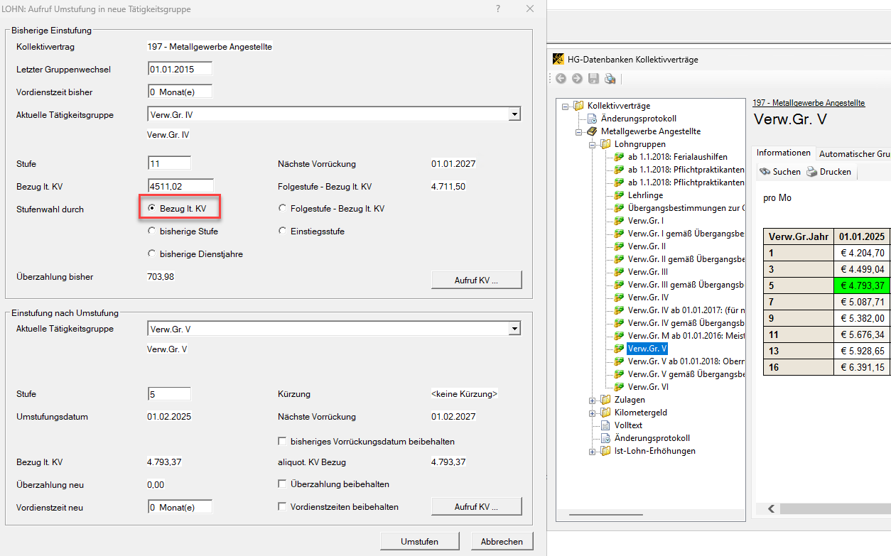Follow the '197 - Metallgewerbe Angestellte' link
This screenshot has width=891, height=556.
(x=809, y=103)
